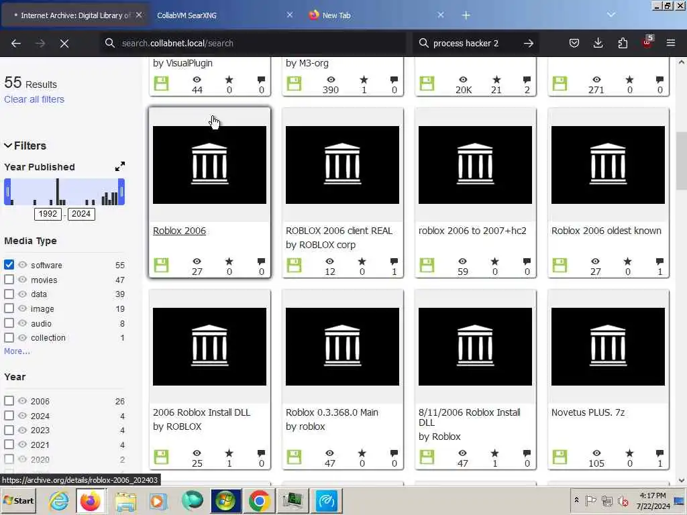Go back with the browser back arrow

[x=16, y=44]
